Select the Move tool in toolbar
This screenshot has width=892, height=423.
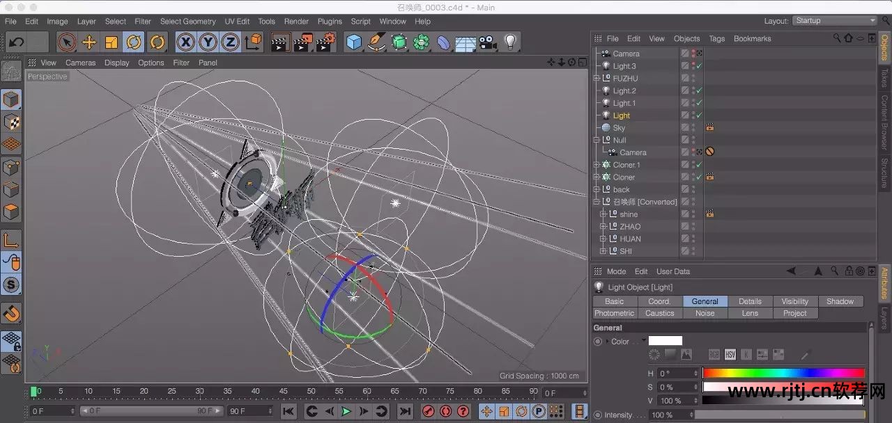tap(89, 42)
